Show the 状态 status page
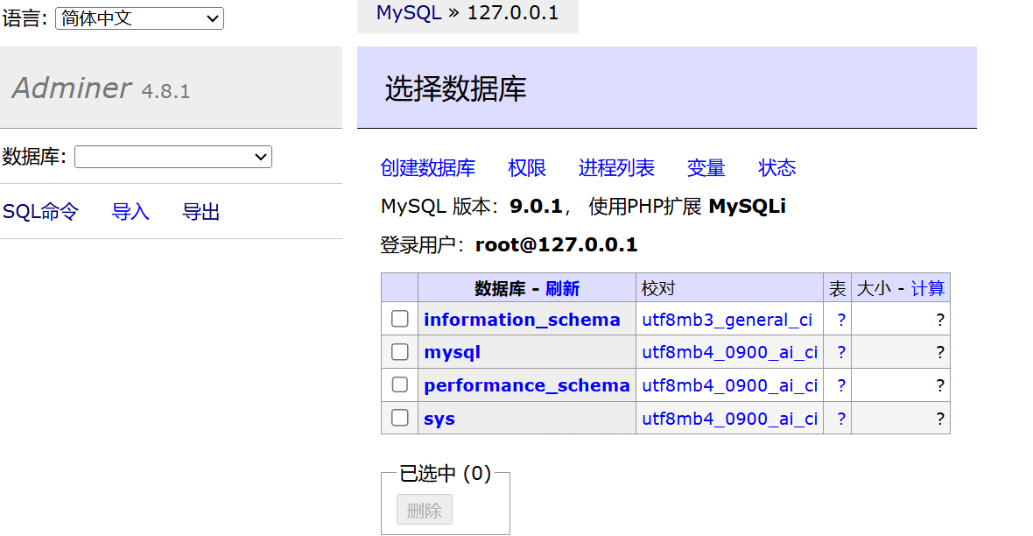Viewport: 1033px width, 536px height. (777, 168)
